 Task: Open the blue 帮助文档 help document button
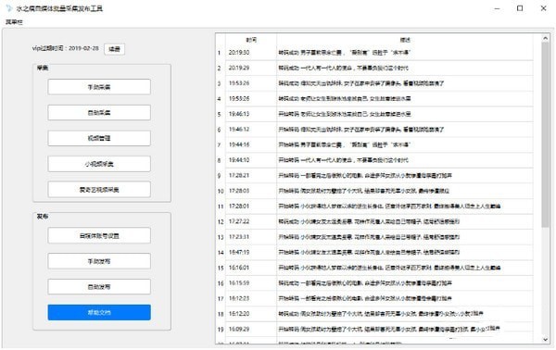(99, 312)
